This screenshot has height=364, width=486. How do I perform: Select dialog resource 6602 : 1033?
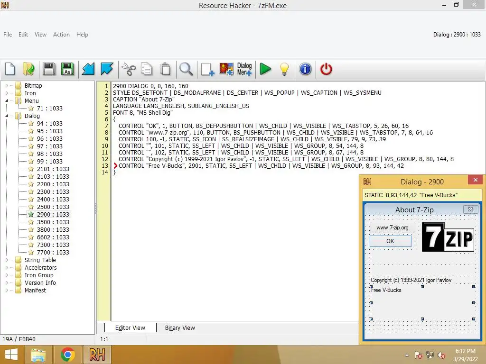click(53, 237)
